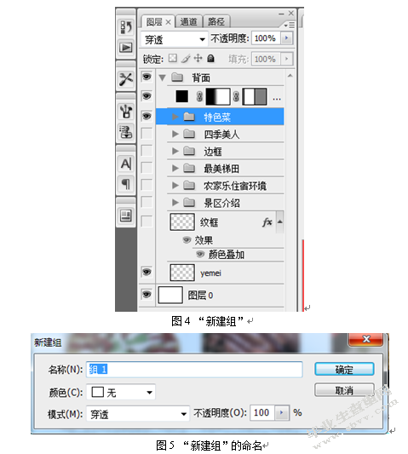Collapse the layers panel with minimize dash

pos(281,14)
